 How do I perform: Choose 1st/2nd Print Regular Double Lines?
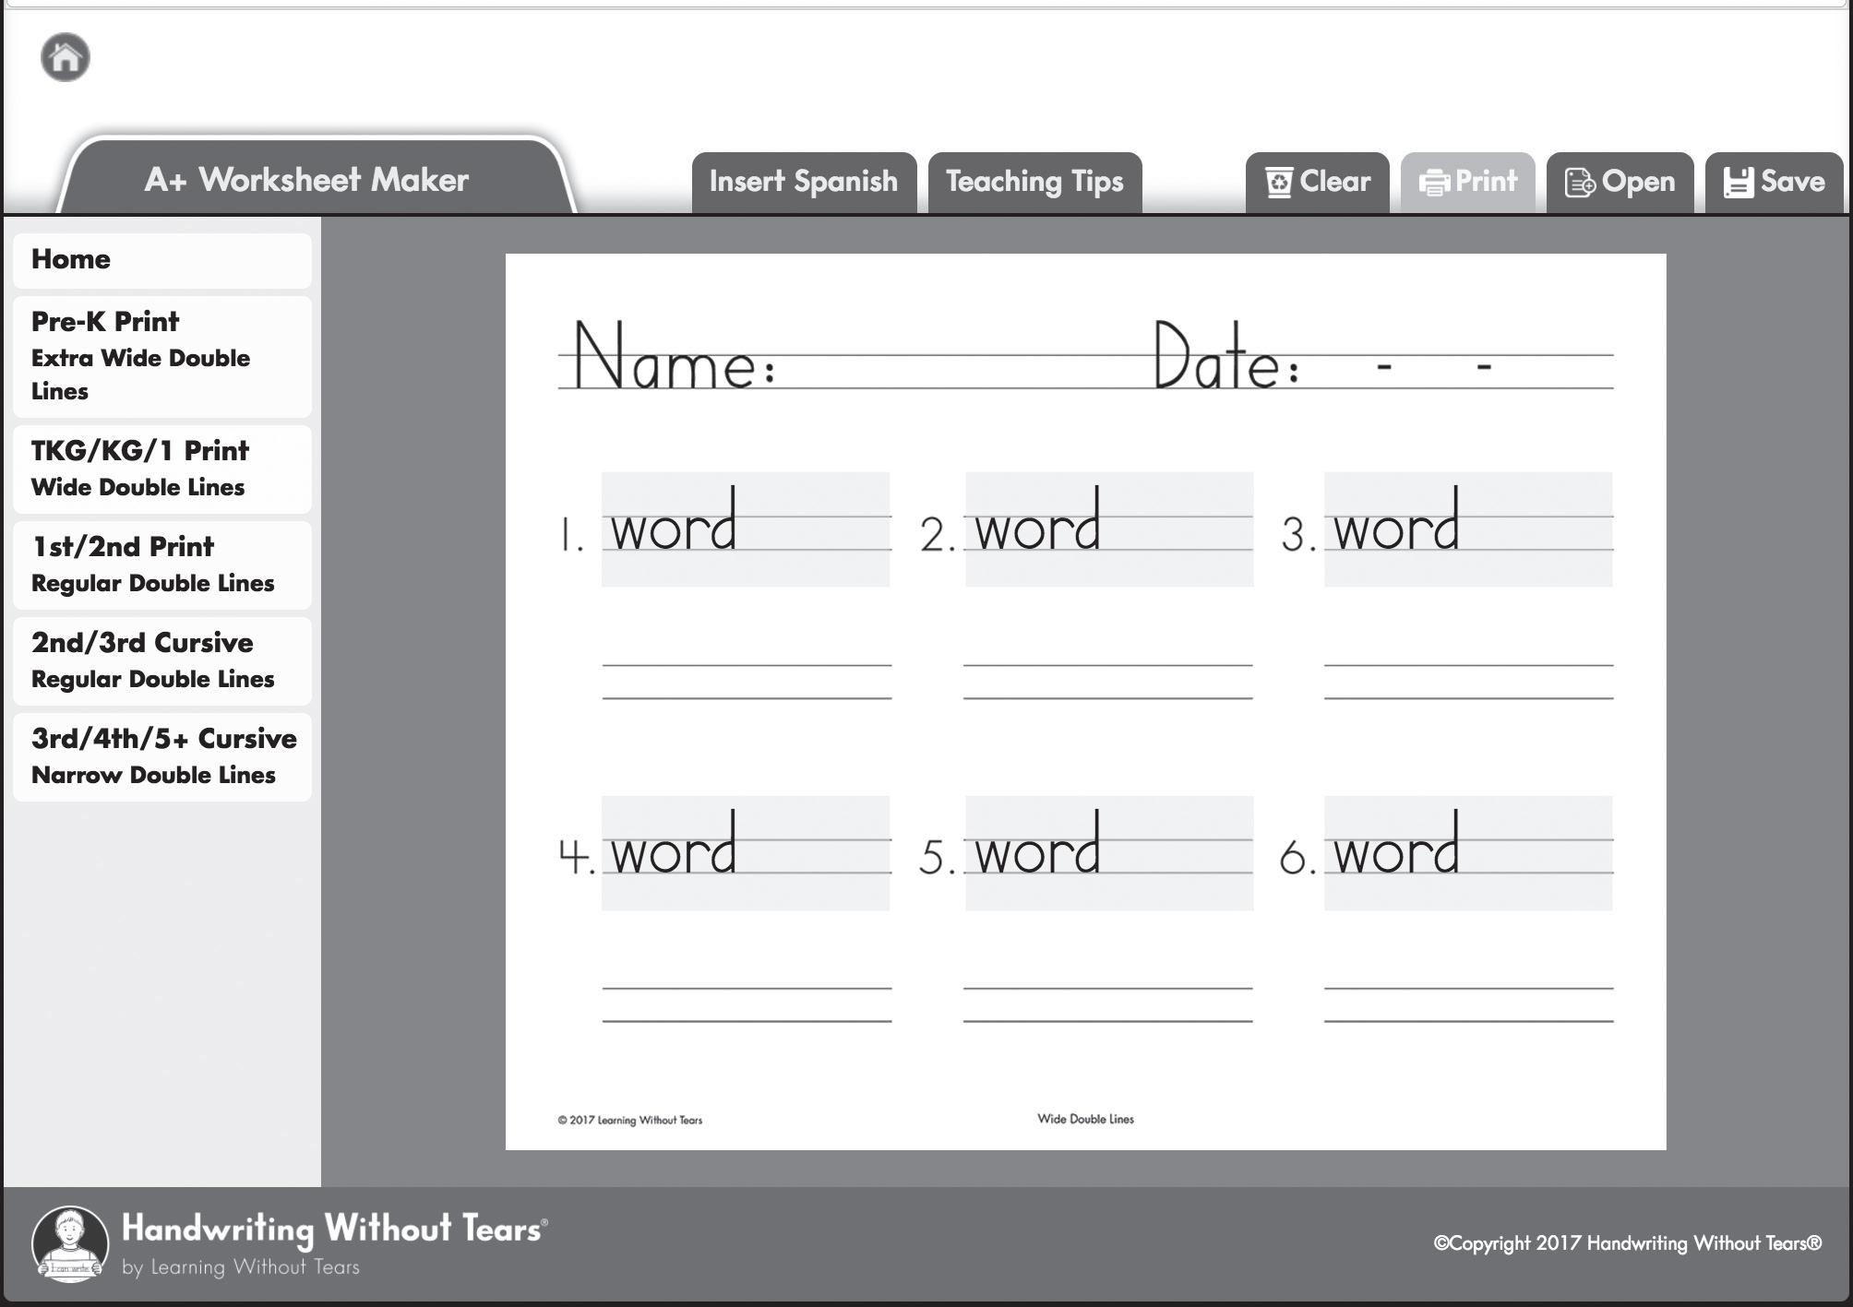(x=162, y=564)
